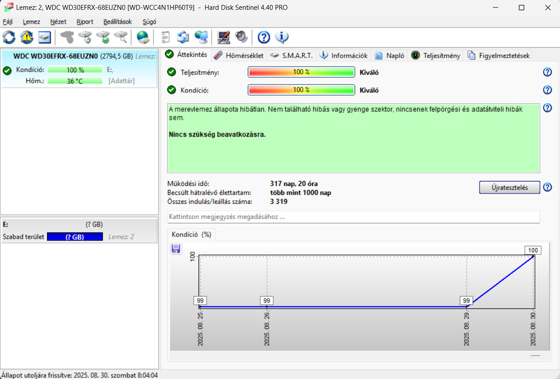This screenshot has width=560, height=379.
Task: Click the greyed-out disk toolbar icon
Action: click(67, 37)
